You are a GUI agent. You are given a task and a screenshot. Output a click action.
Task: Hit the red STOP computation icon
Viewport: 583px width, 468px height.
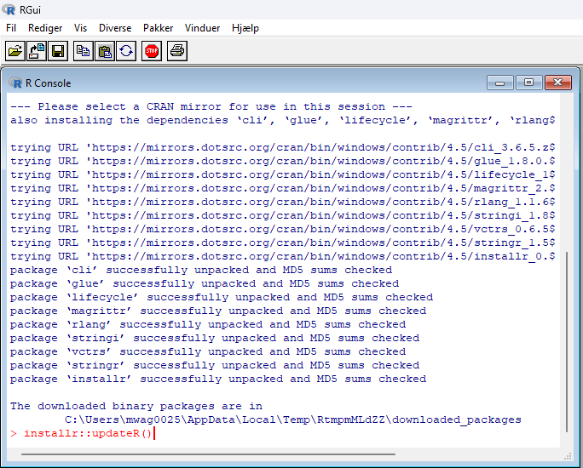[x=152, y=51]
